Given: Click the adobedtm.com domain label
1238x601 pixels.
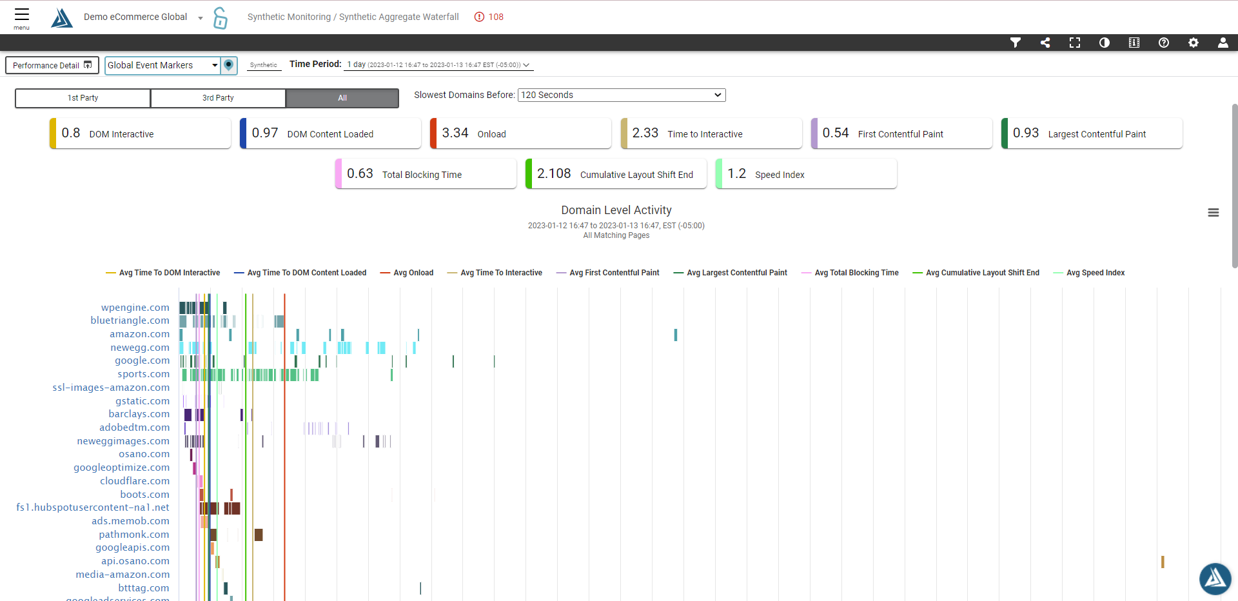Looking at the screenshot, I should (135, 428).
